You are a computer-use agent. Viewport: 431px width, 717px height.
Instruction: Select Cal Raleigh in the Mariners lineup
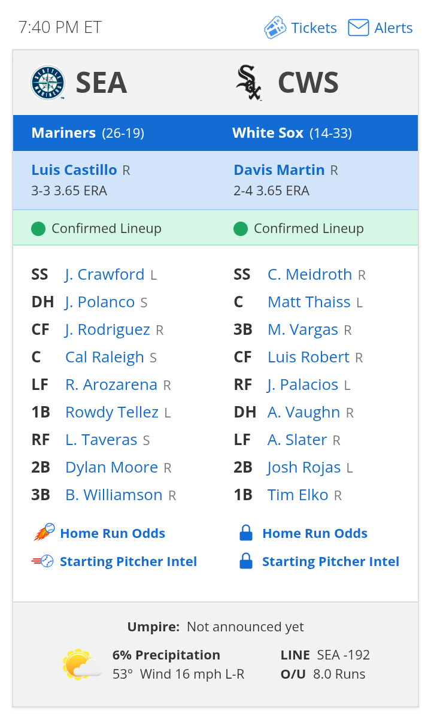pyautogui.click(x=105, y=357)
